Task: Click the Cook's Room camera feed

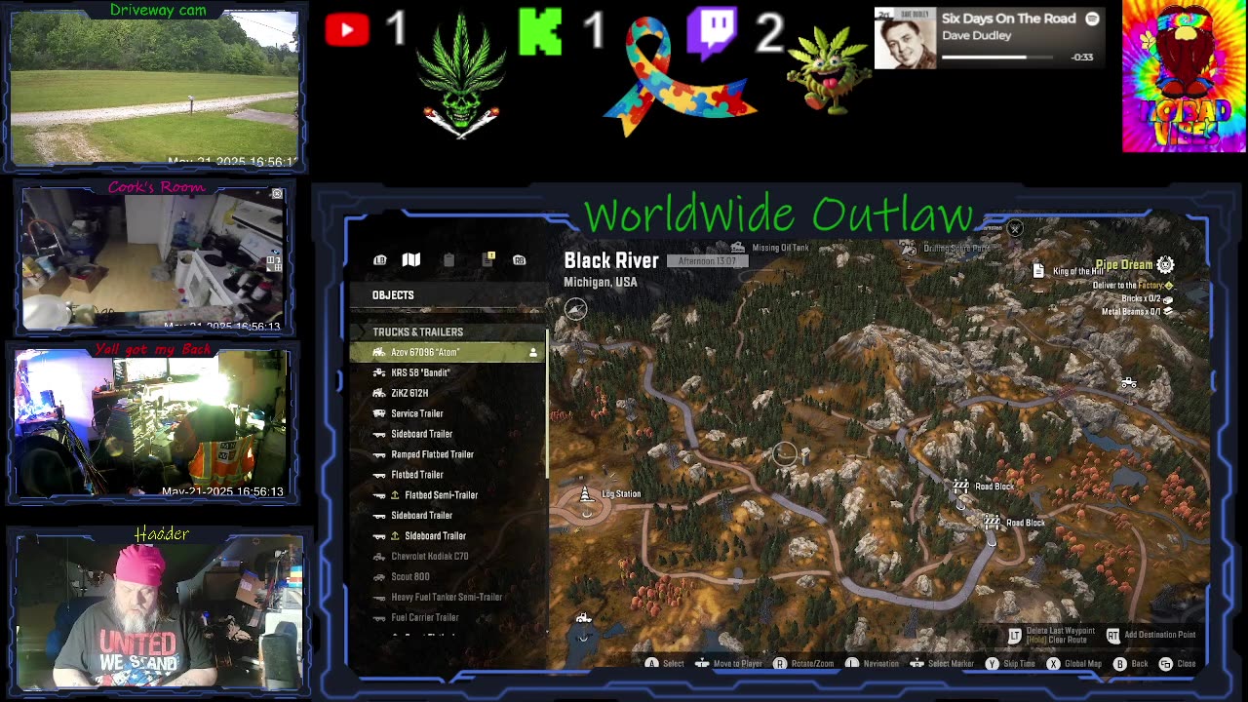Action: coord(154,258)
